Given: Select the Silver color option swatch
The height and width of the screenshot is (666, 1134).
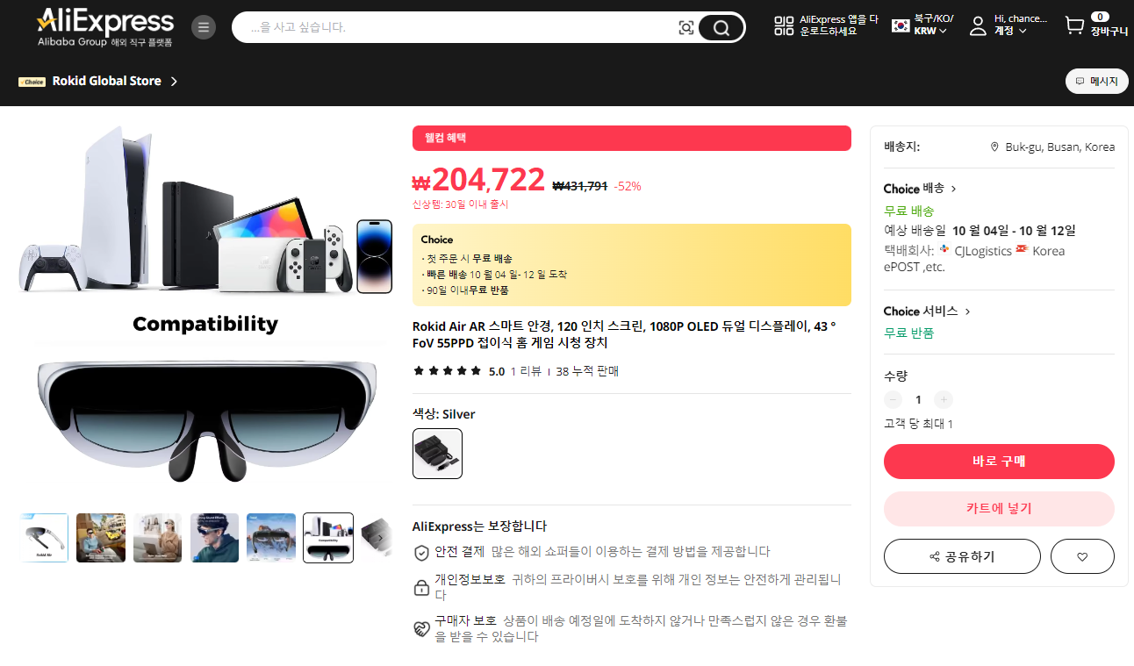Looking at the screenshot, I should click(437, 454).
